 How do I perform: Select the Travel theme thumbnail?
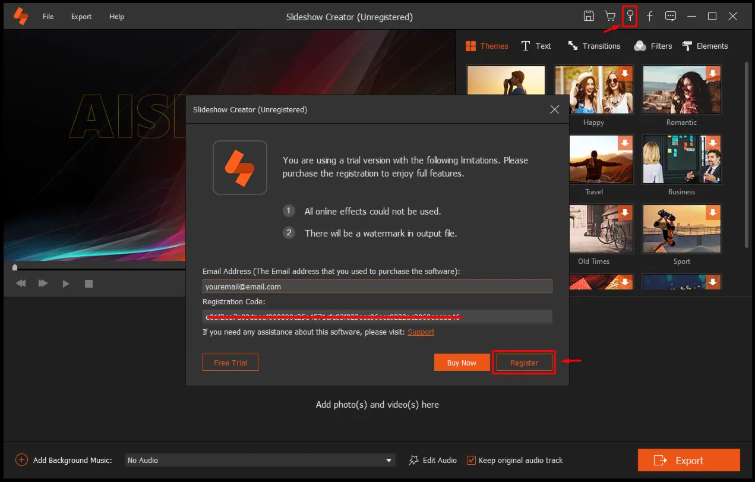[601, 159]
